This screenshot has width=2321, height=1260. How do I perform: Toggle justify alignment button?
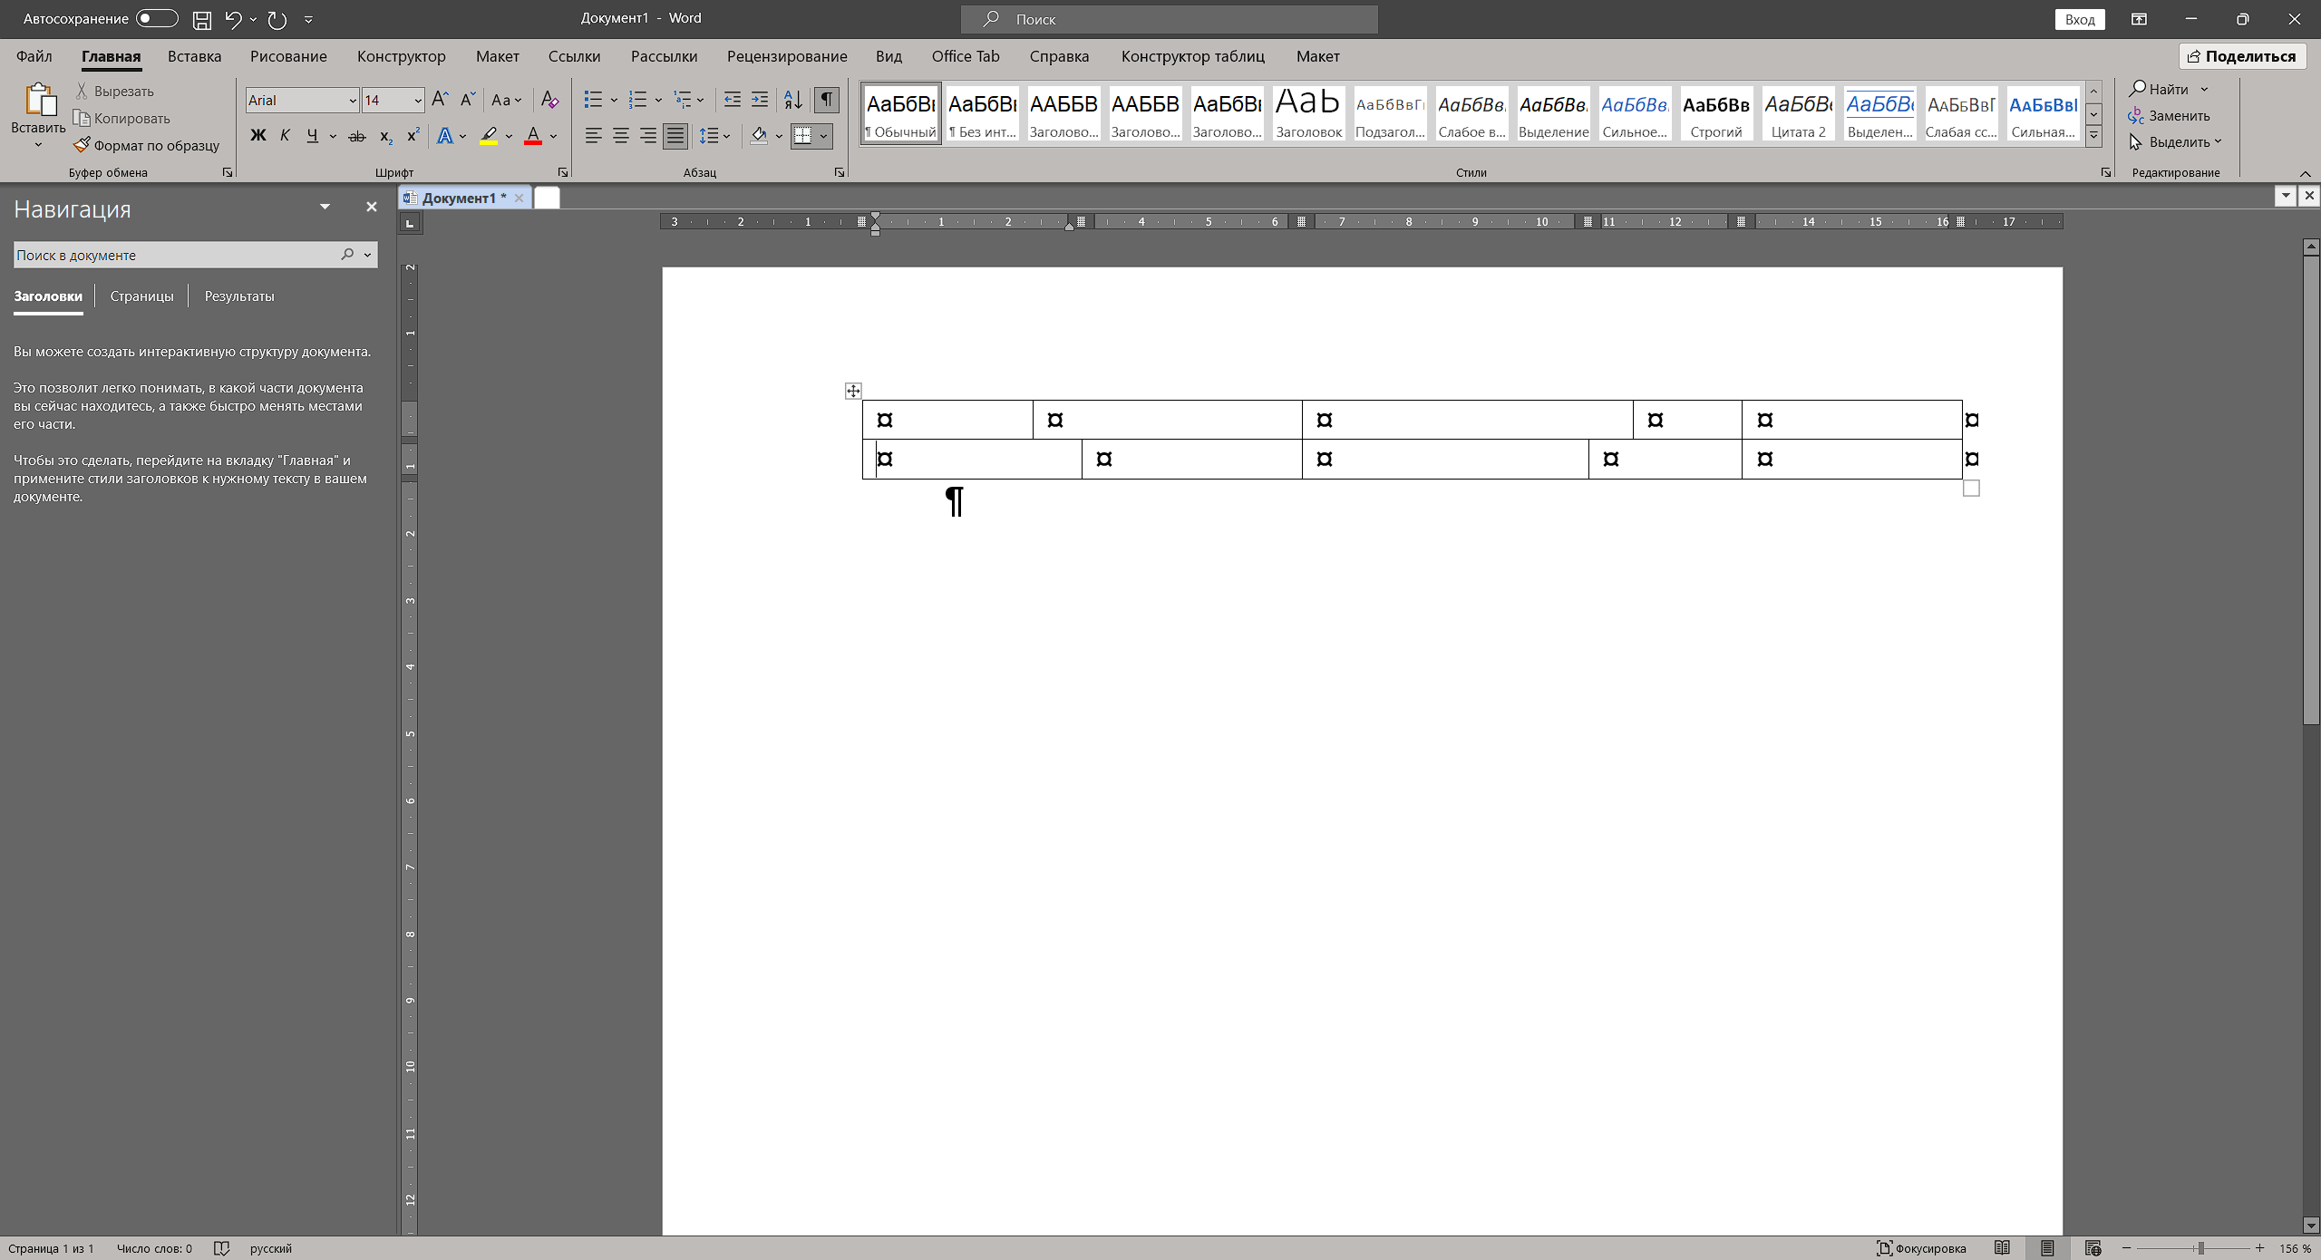click(675, 136)
